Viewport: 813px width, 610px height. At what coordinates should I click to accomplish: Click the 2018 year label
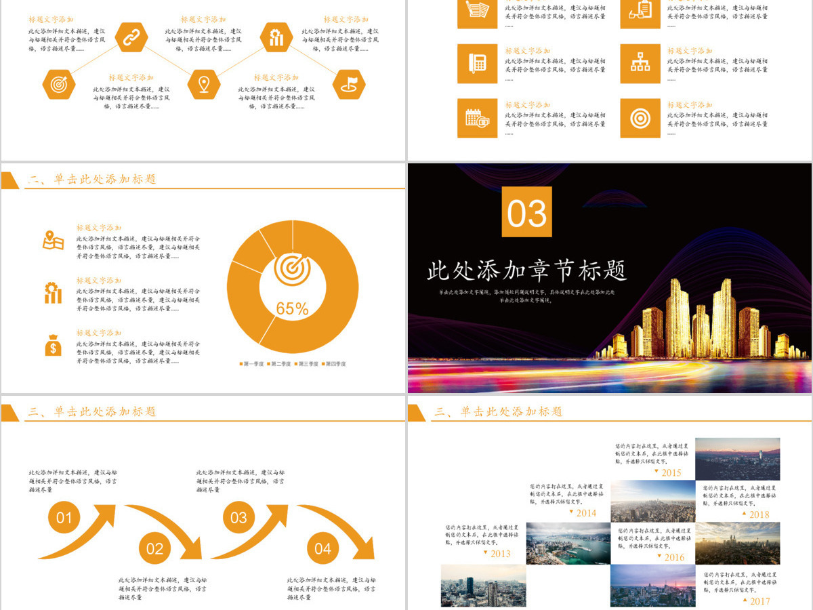[x=759, y=514]
